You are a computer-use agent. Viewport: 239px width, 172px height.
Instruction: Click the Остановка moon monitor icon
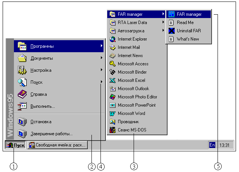(x=22, y=122)
